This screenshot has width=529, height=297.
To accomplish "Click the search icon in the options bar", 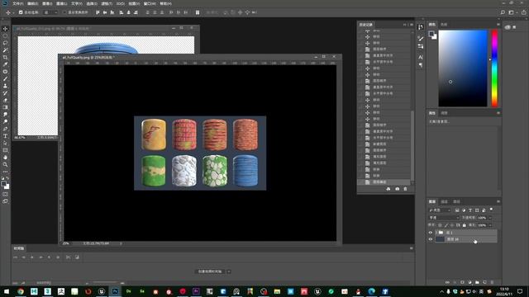I will 503,12.
